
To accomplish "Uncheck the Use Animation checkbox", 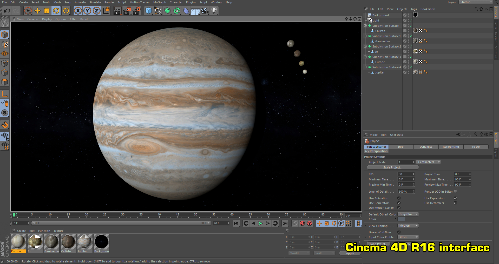I will 399,198.
